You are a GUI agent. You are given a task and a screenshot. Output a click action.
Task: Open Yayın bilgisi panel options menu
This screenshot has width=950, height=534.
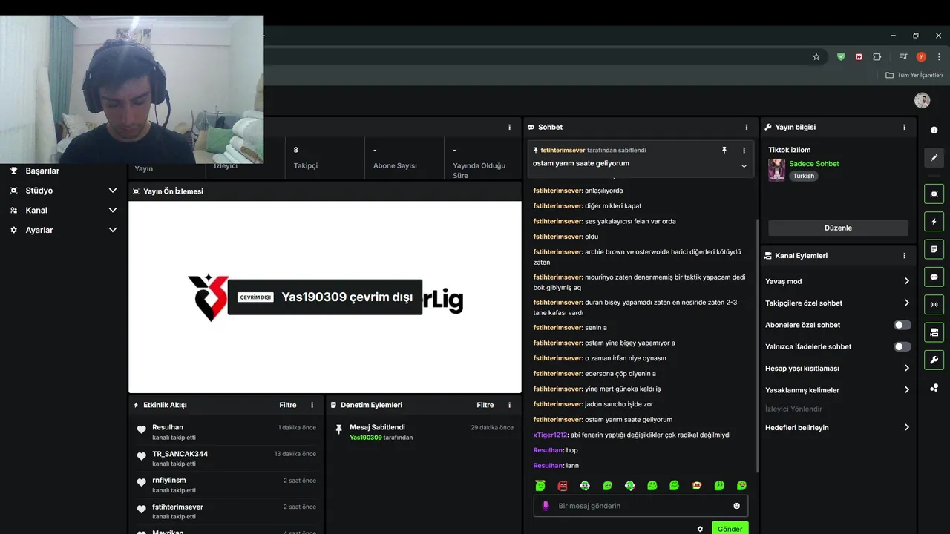pyautogui.click(x=904, y=127)
